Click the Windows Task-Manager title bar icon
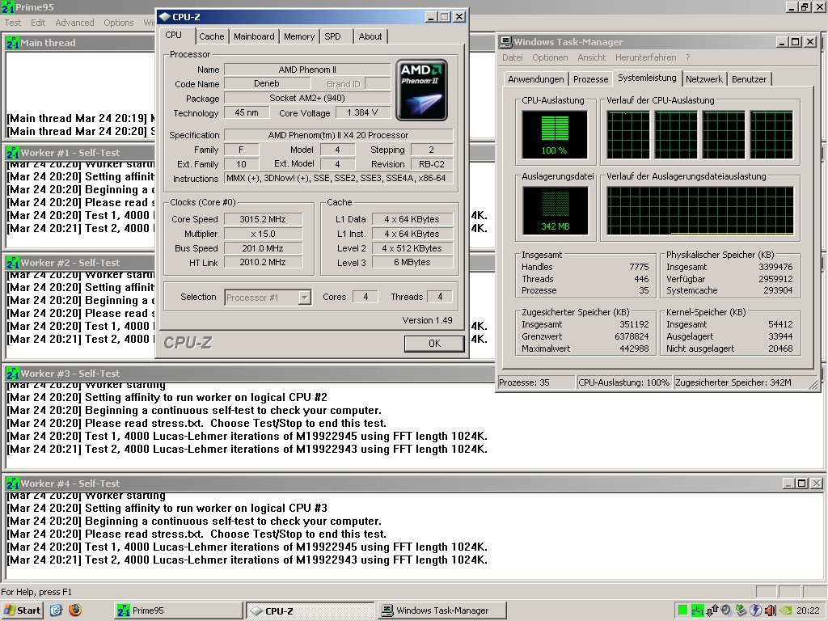 coord(506,42)
